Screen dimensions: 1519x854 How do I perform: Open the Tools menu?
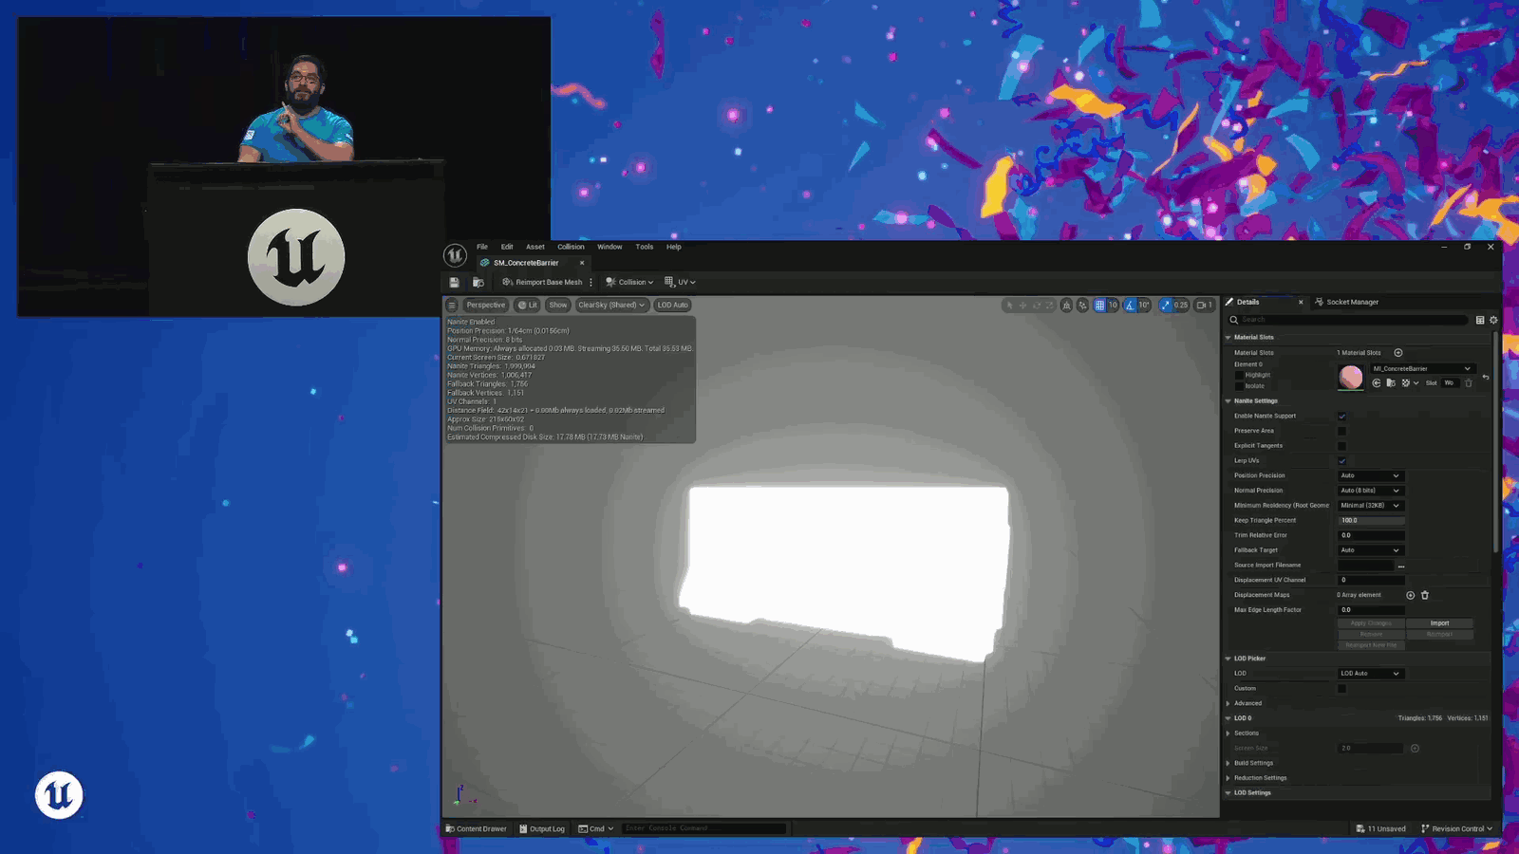click(x=645, y=247)
